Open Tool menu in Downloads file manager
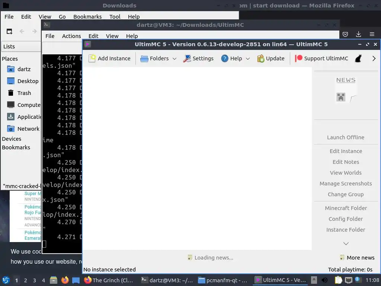 pos(115,16)
